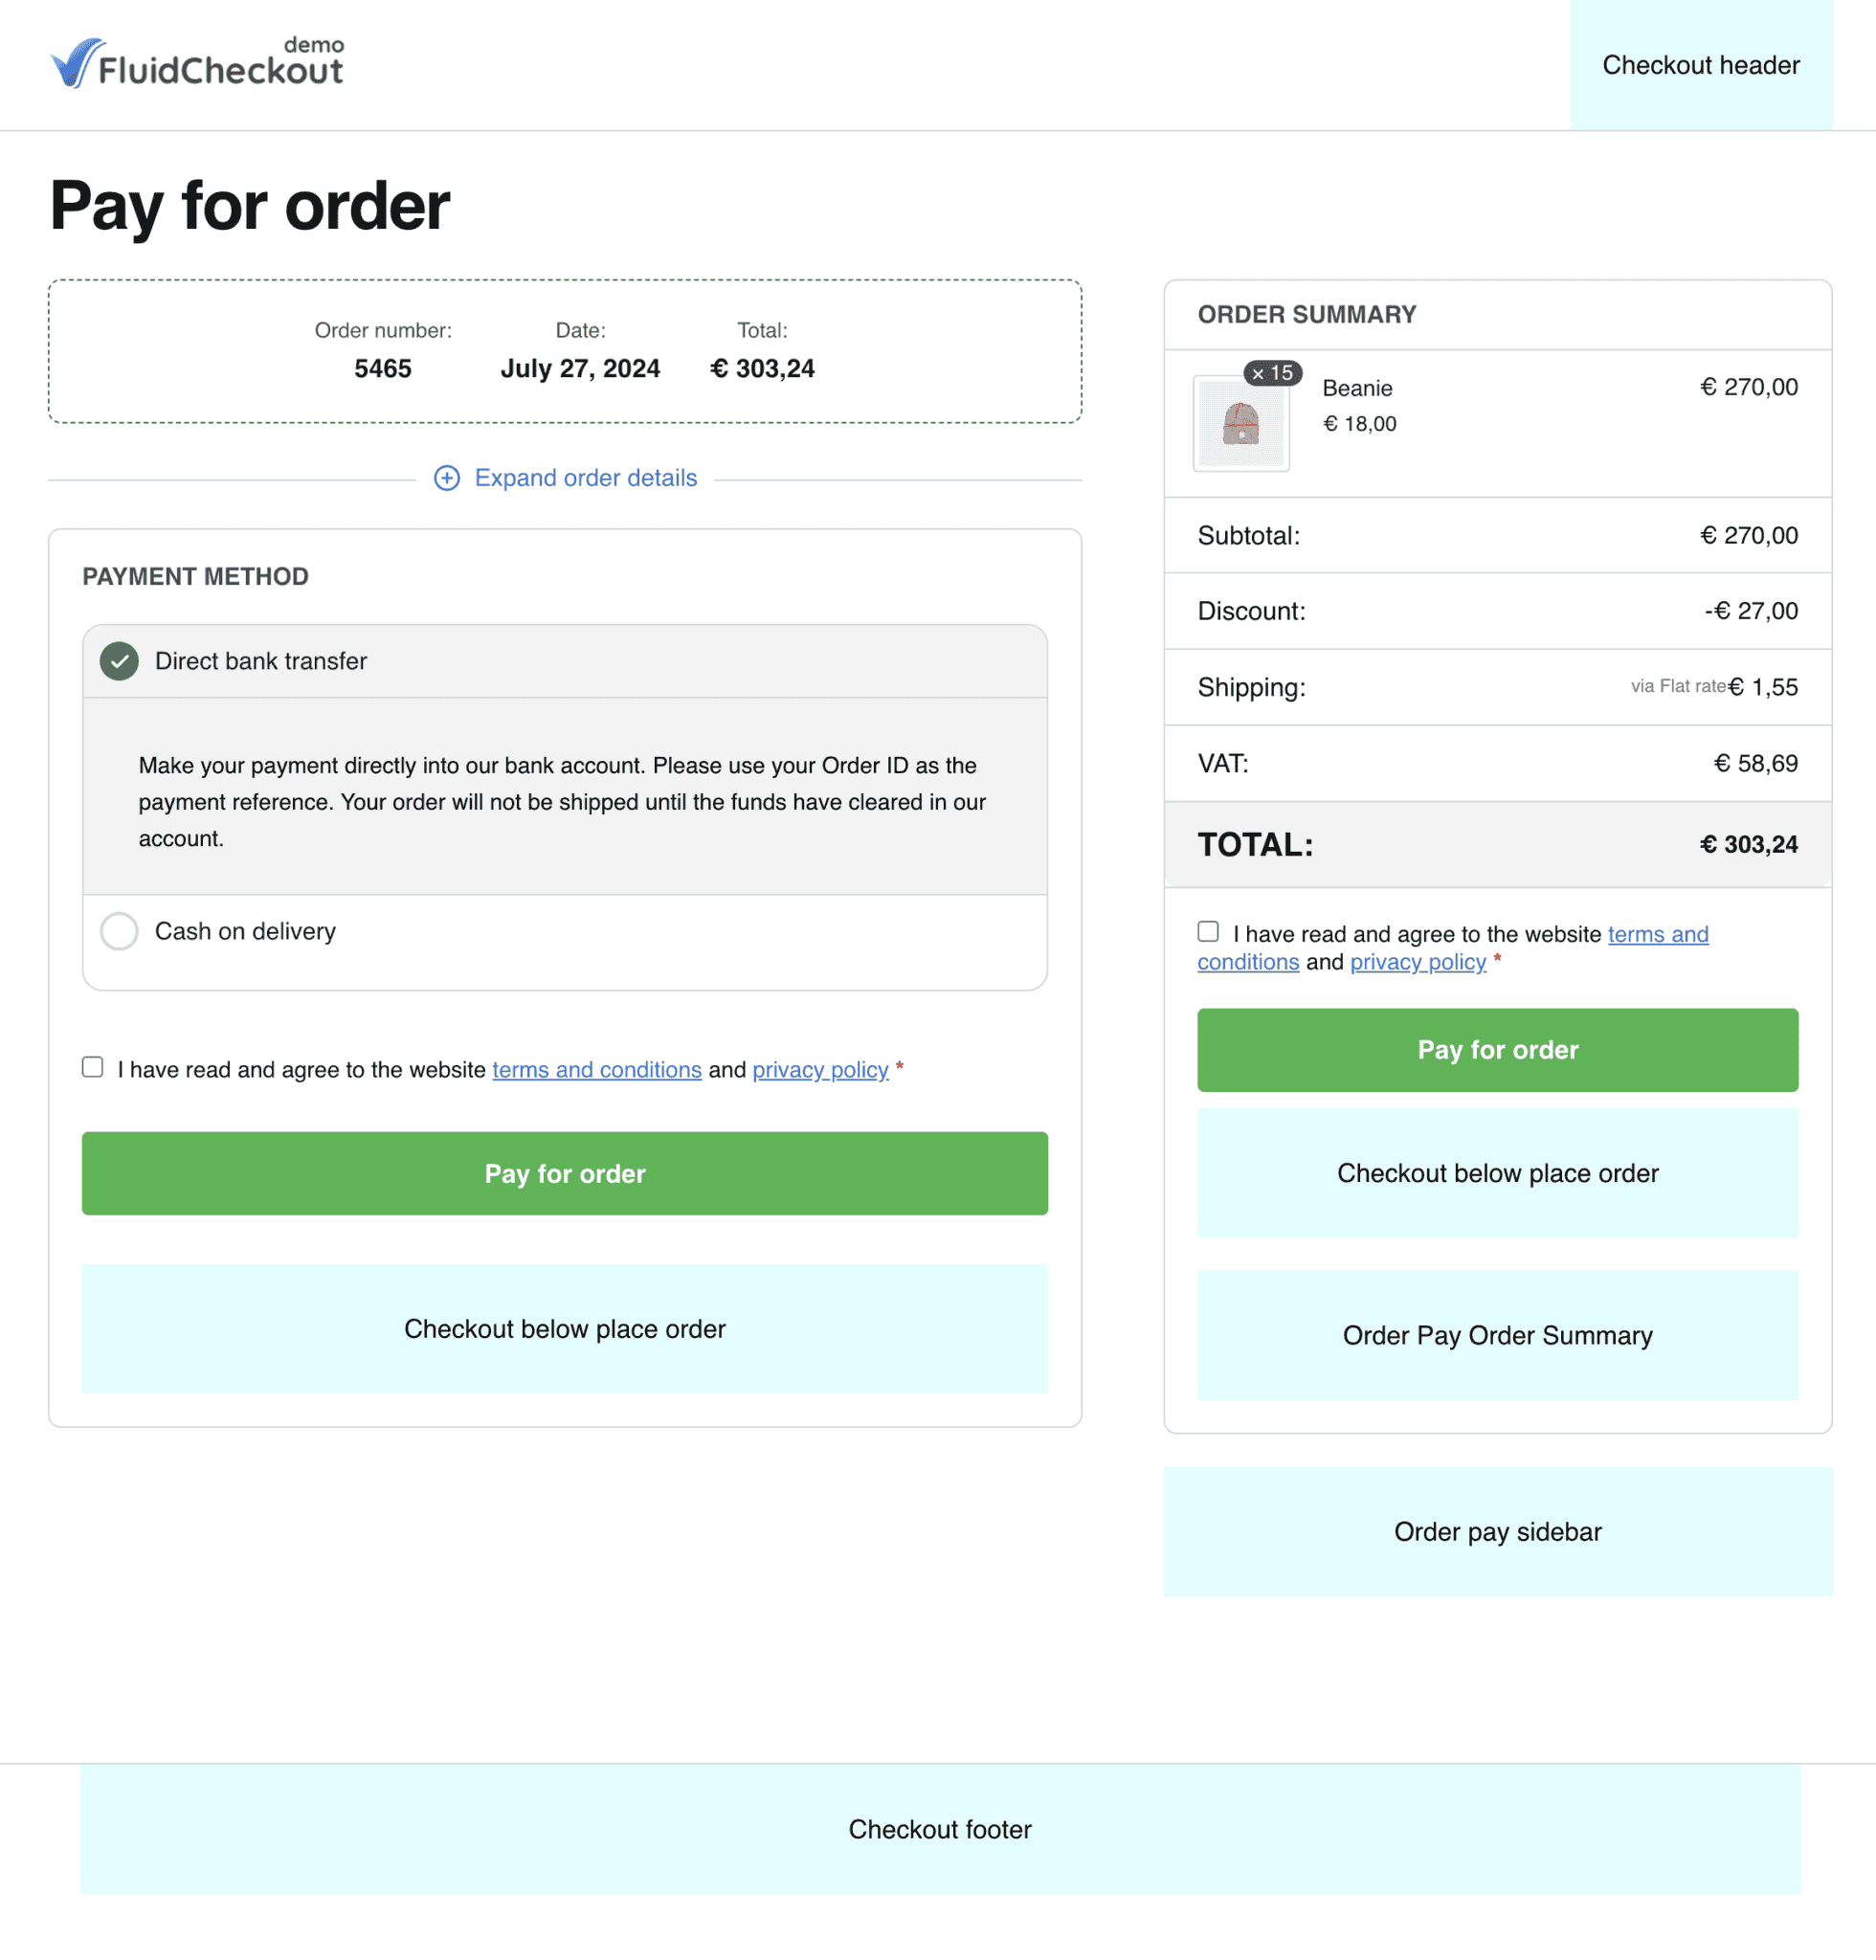Open terms and conditions in the order summary

1657,934
